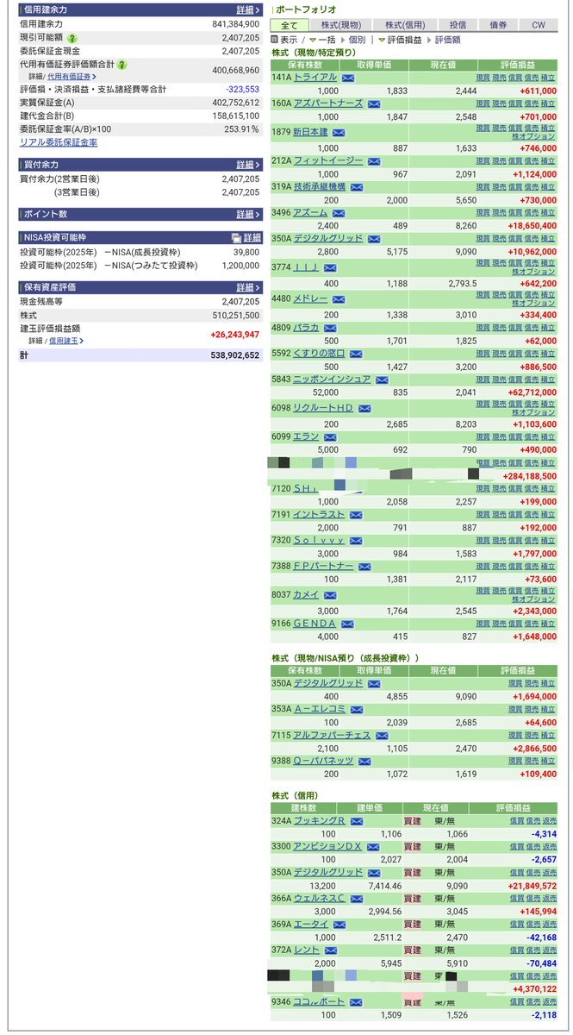Click the envelope icon next to ＩＩＪ
Screen dimensions: 573x1035
(330, 268)
